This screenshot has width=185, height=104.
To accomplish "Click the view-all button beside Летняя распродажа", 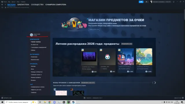I will (x=127, y=44).
